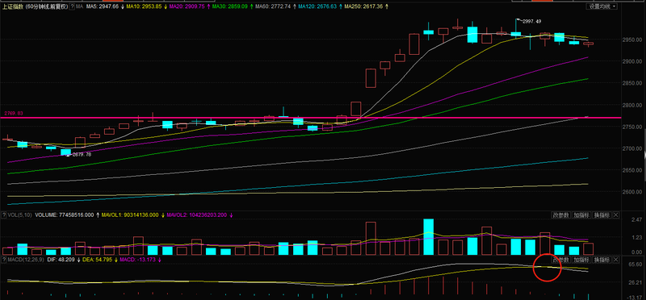Image resolution: width=646 pixels, height=300 pixels.
Task: Click 改参数 in the MACD panel
Action: tap(560, 260)
